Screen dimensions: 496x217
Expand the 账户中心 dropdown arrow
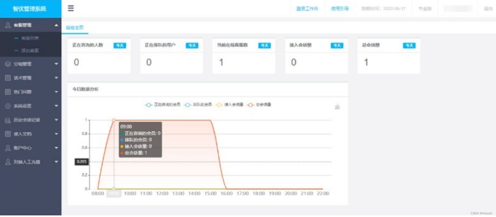[56, 148]
